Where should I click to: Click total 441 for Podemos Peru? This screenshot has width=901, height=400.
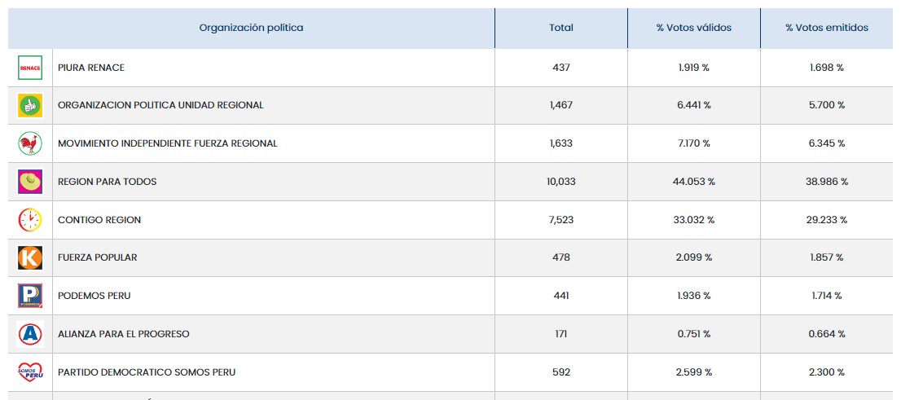tap(560, 296)
